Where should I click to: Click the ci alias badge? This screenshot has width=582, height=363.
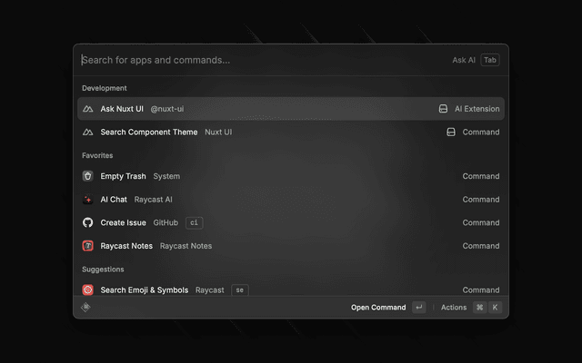pos(194,222)
